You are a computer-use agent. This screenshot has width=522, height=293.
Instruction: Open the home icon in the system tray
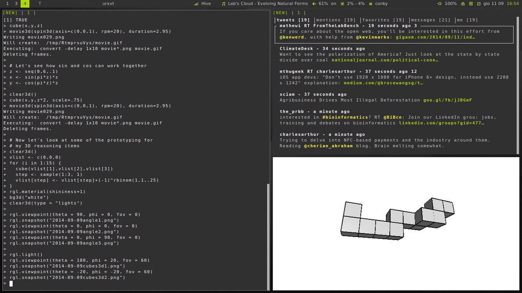pyautogui.click(x=463, y=3)
